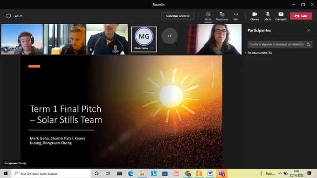The height and width of the screenshot is (178, 317).
Task: Open the Gente participants panel icon
Action: (x=208, y=16)
